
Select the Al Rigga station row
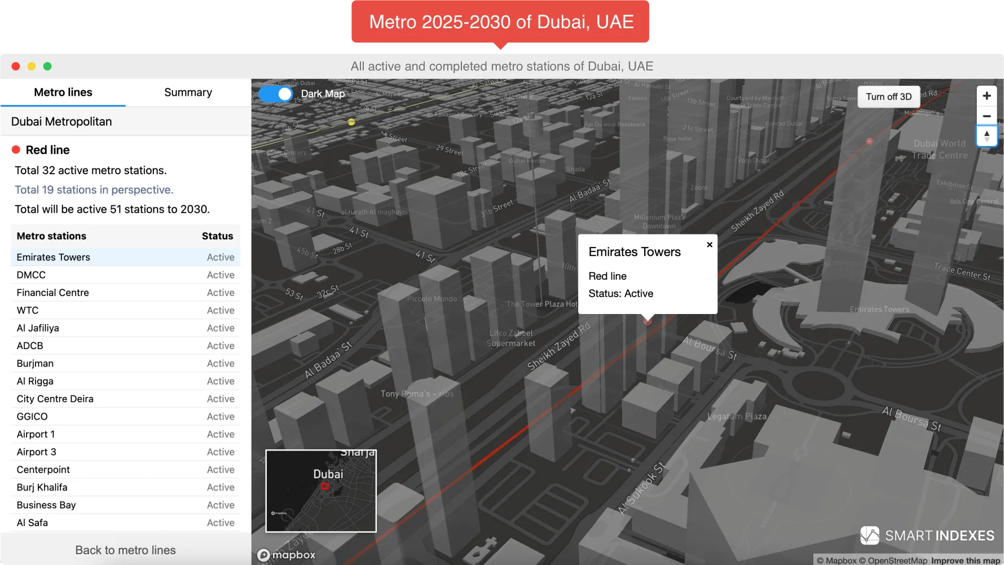[x=125, y=381]
